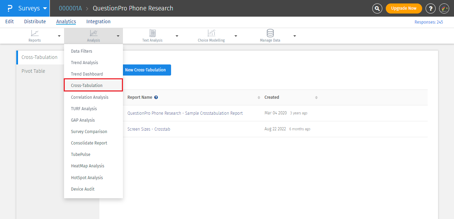Screen dimensions: 454x219
Task: Click the Manage Data database icon
Action: point(270,33)
